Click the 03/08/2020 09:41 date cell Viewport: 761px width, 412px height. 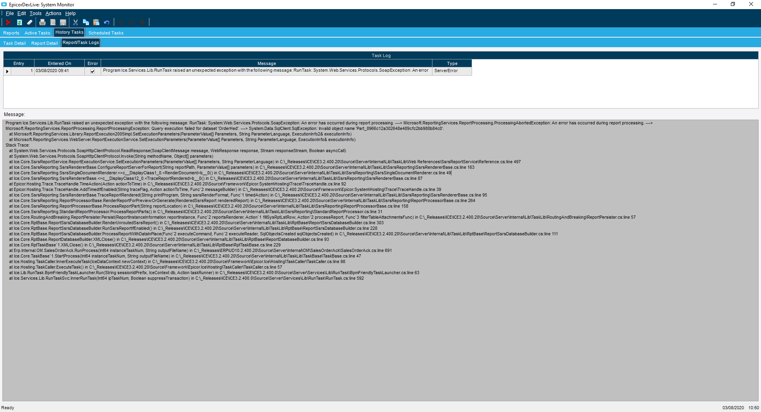coord(59,71)
